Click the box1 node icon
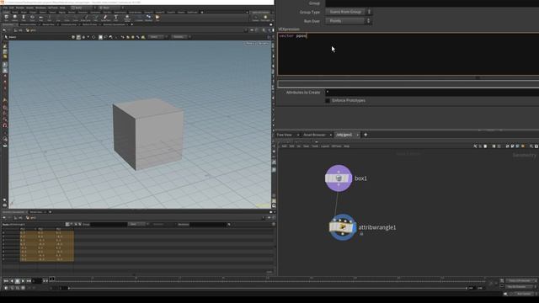 (x=339, y=178)
